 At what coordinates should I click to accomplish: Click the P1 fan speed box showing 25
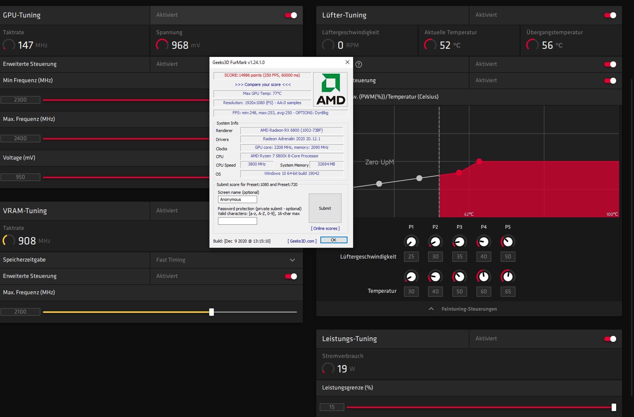pyautogui.click(x=411, y=257)
